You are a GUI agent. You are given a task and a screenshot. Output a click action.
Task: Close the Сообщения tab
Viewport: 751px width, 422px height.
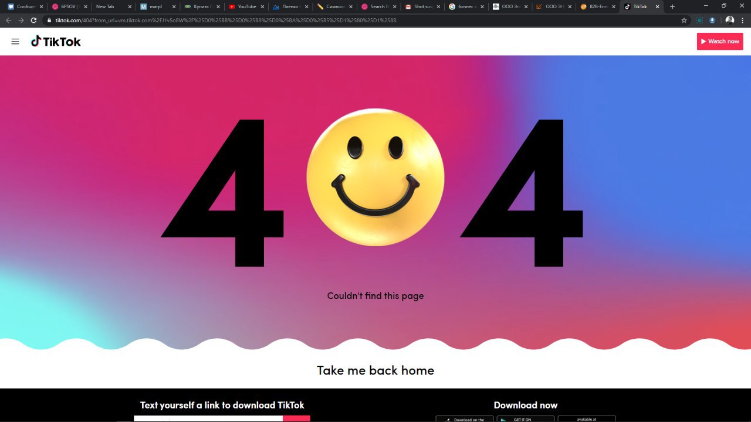42,6
